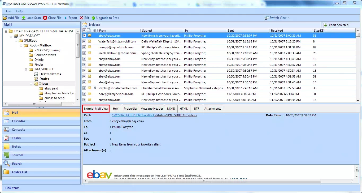Click the Export Selected icon
Viewport: 362px width, 193px height.
pos(325,25)
